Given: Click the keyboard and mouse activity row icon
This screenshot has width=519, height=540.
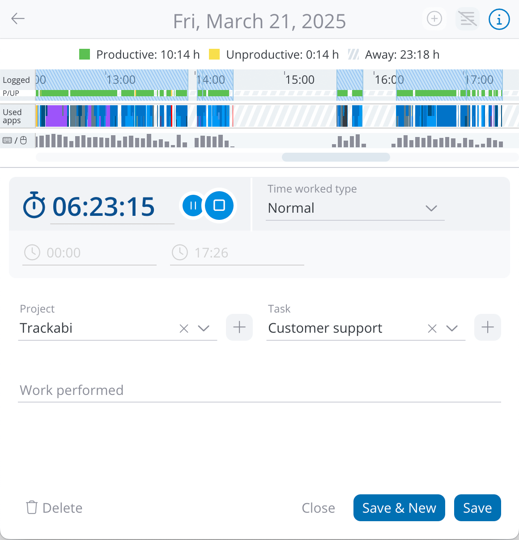Looking at the screenshot, I should (15, 140).
